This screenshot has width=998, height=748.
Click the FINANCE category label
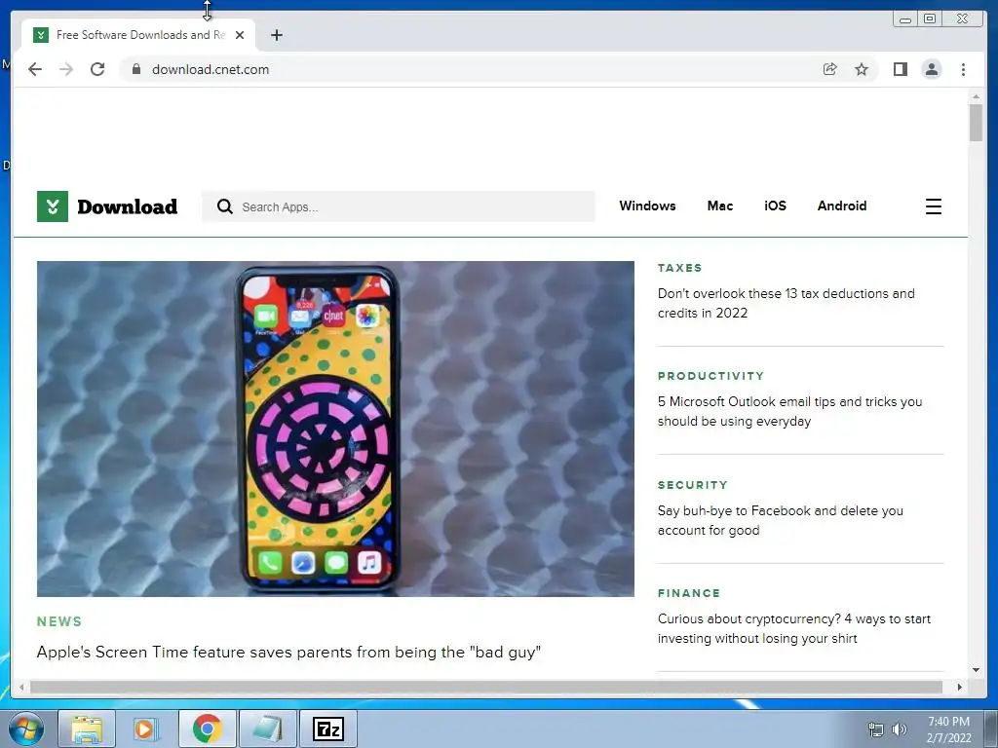[689, 593]
